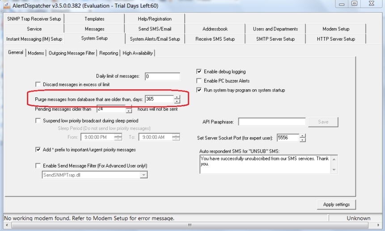
Task: Decrease purge days with down arrow
Action: coord(177,101)
